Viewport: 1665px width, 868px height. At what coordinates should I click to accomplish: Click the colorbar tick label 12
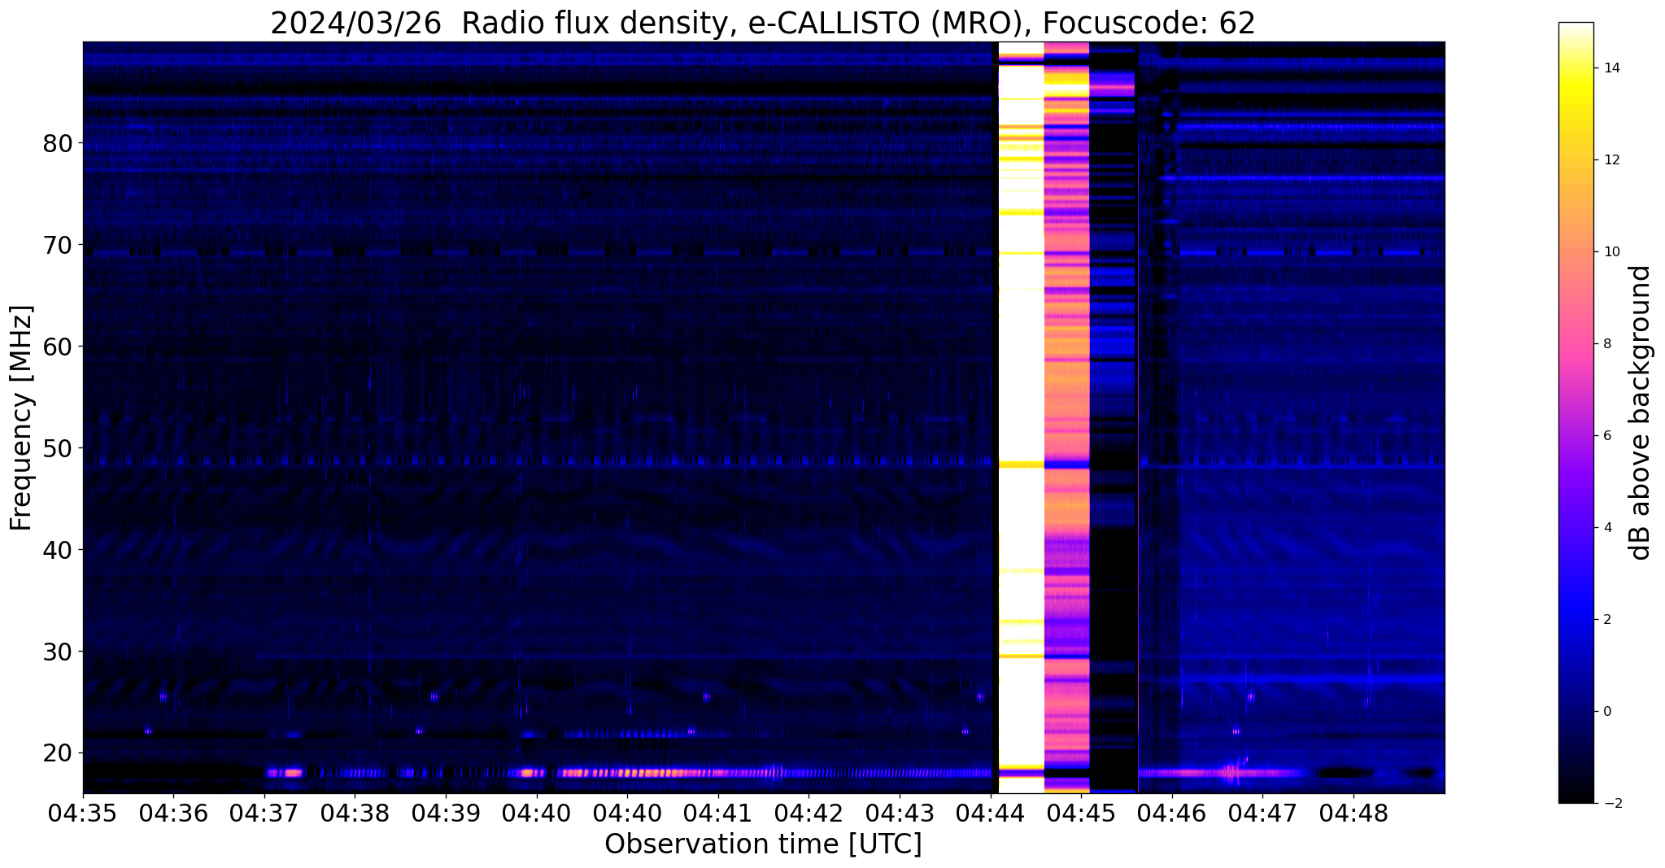[x=1611, y=160]
